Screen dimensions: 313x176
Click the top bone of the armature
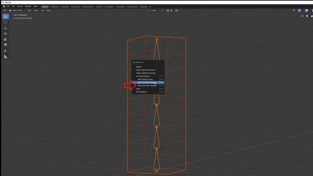click(x=156, y=49)
